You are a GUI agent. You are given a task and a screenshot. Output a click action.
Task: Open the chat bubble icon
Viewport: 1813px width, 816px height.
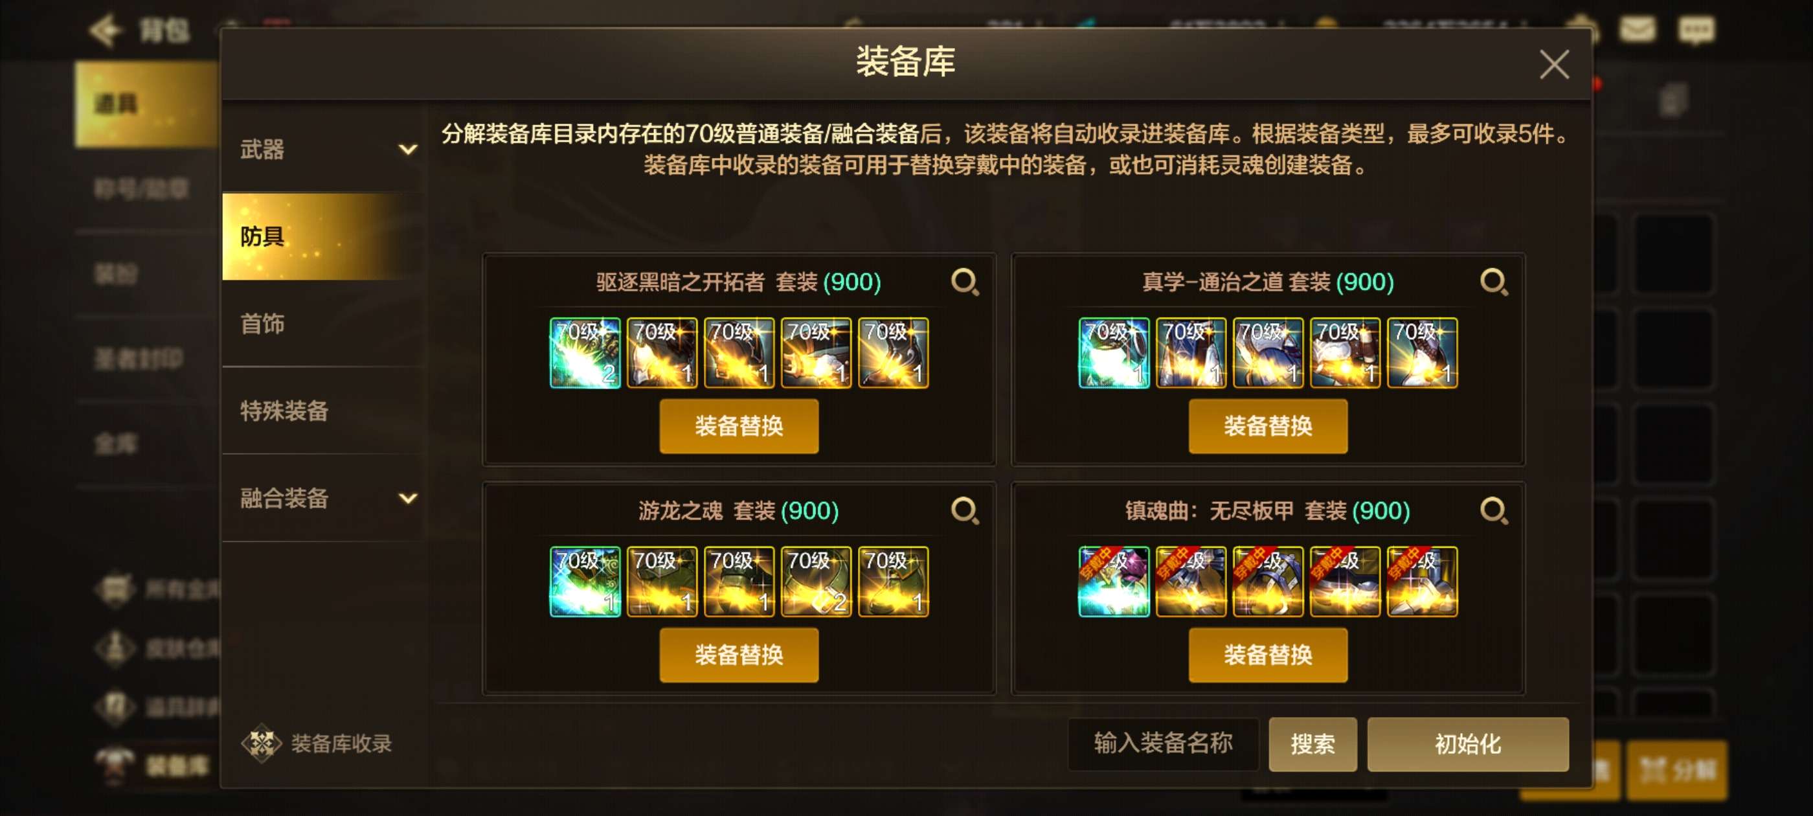pos(1696,30)
